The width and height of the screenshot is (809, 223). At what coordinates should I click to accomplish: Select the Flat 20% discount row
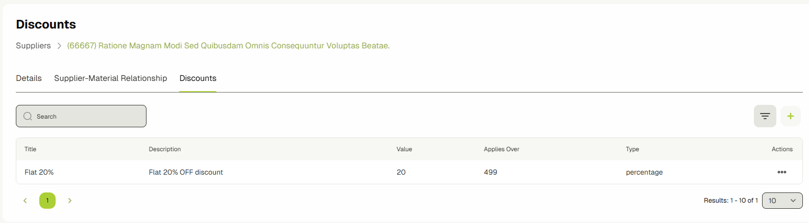tap(306, 172)
